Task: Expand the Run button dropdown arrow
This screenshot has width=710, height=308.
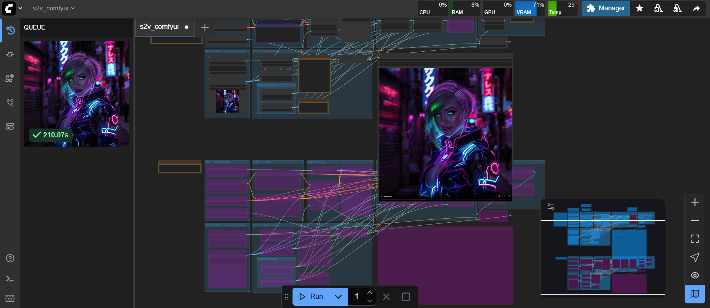Action: (338, 297)
